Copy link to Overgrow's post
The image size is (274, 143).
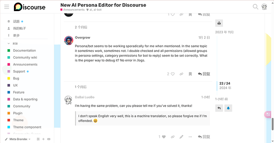[x=181, y=74]
